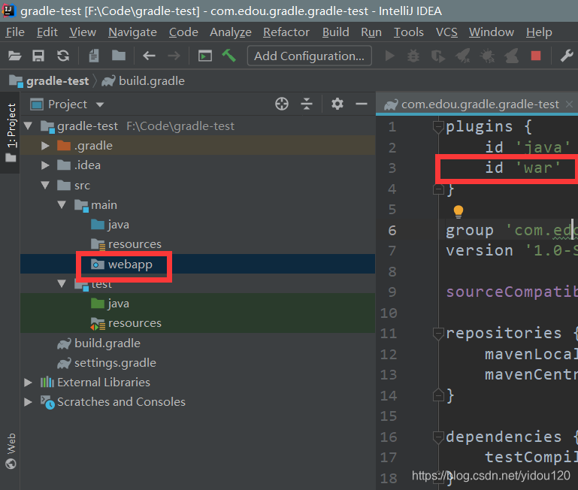Open the Tools menu
The image size is (578, 490).
click(x=409, y=32)
